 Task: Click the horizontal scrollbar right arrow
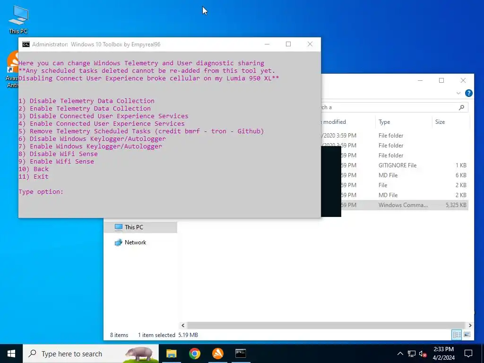[470, 325]
